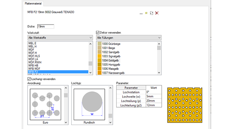Choose the 1003 Signalgelb color swatch

(99, 56)
